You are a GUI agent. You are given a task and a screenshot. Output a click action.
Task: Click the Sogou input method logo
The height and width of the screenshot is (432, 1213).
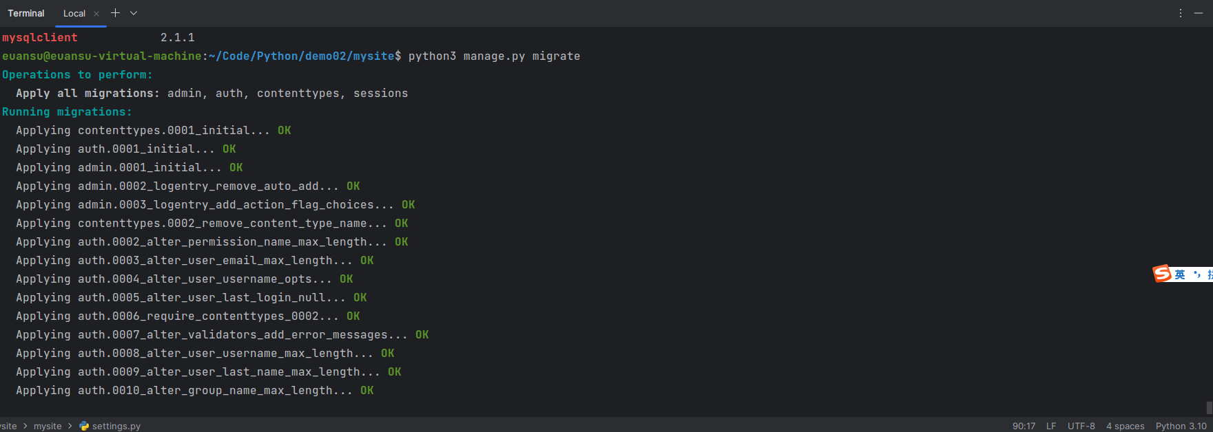coord(1162,274)
